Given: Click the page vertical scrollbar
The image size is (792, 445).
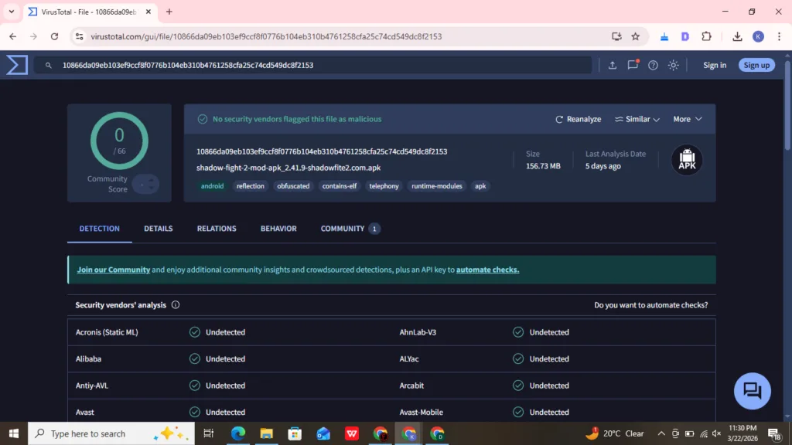Looking at the screenshot, I should click(x=787, y=106).
